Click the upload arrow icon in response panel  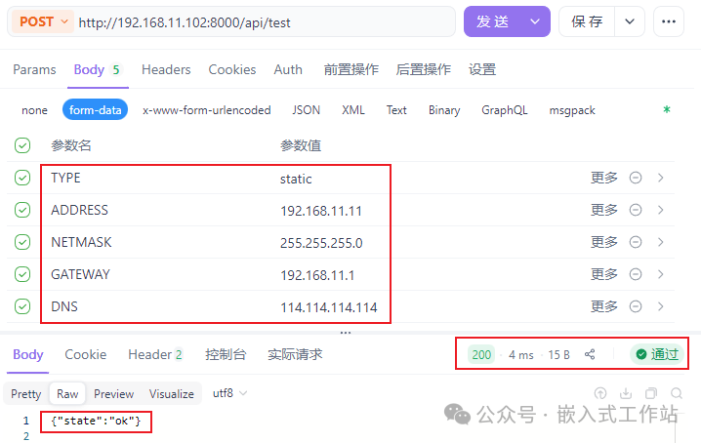pyautogui.click(x=601, y=393)
